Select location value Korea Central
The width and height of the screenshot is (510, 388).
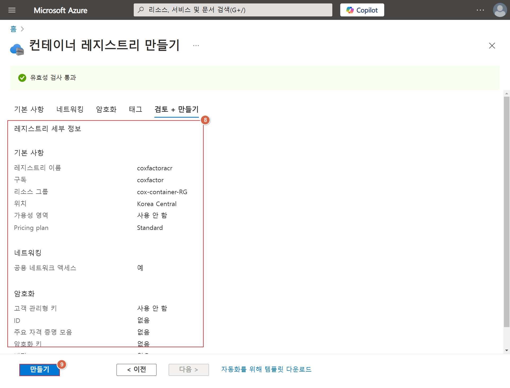[x=156, y=204]
